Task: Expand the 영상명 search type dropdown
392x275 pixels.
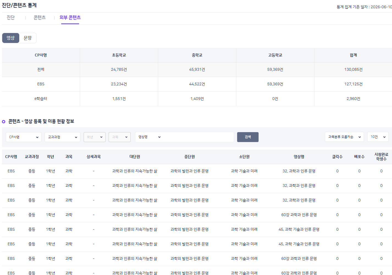Action: pos(149,137)
